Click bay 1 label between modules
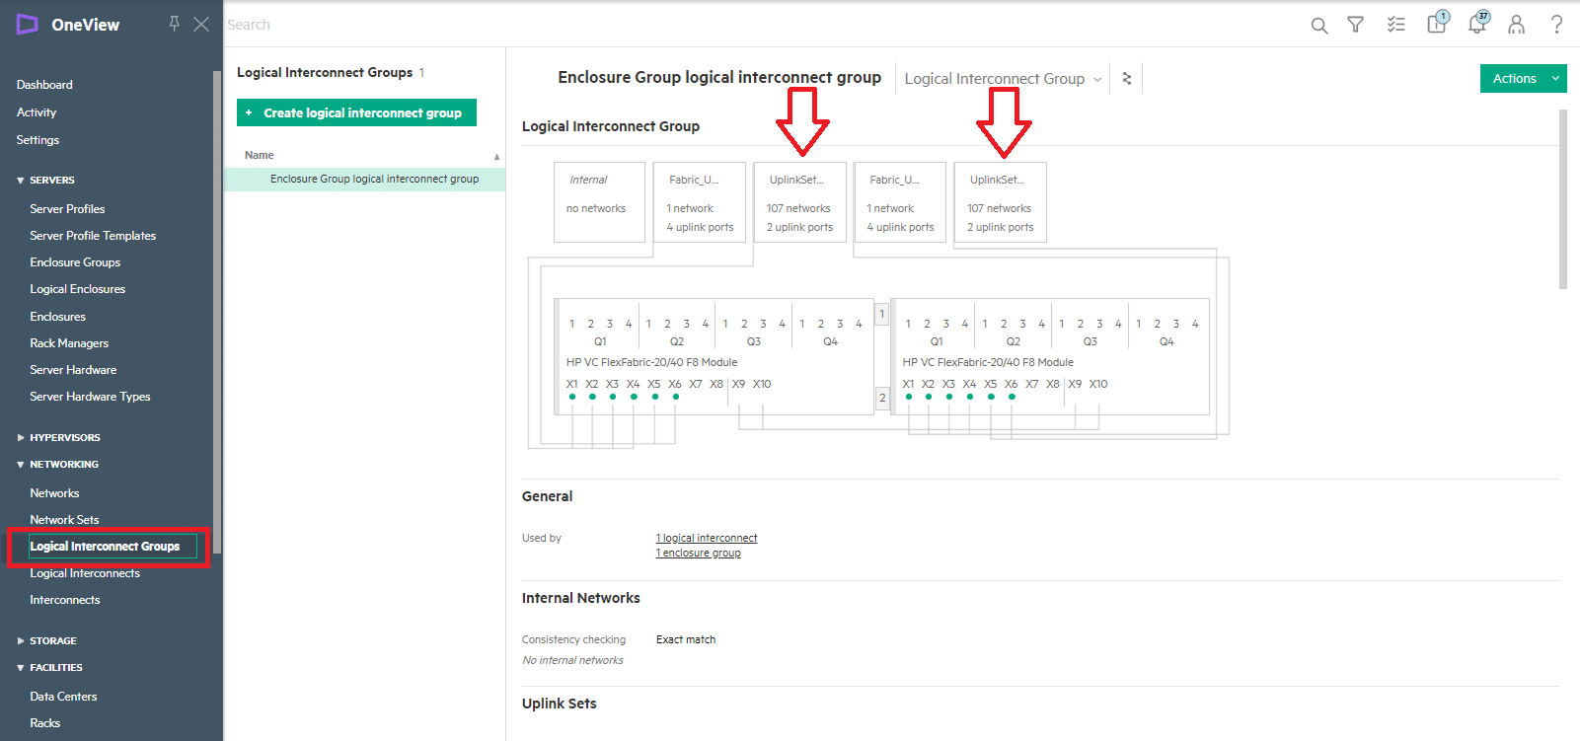This screenshot has width=1580, height=741. (x=882, y=314)
